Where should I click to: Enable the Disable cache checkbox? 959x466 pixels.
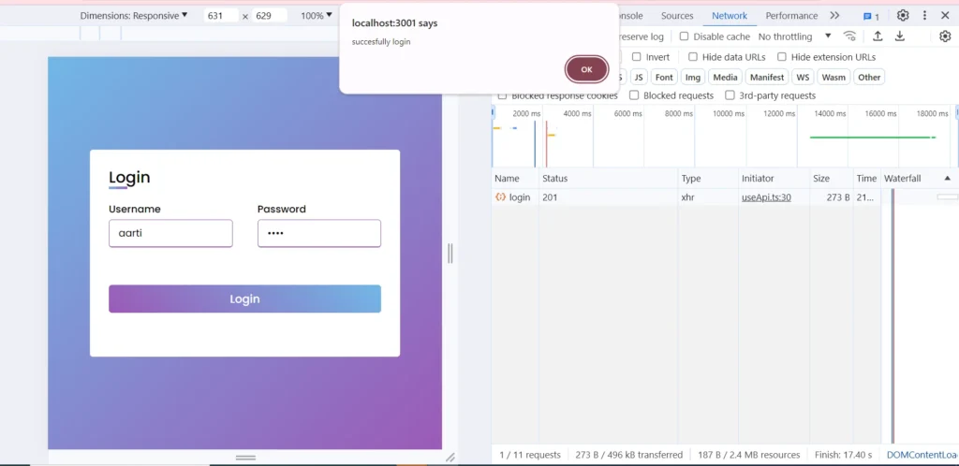click(685, 36)
